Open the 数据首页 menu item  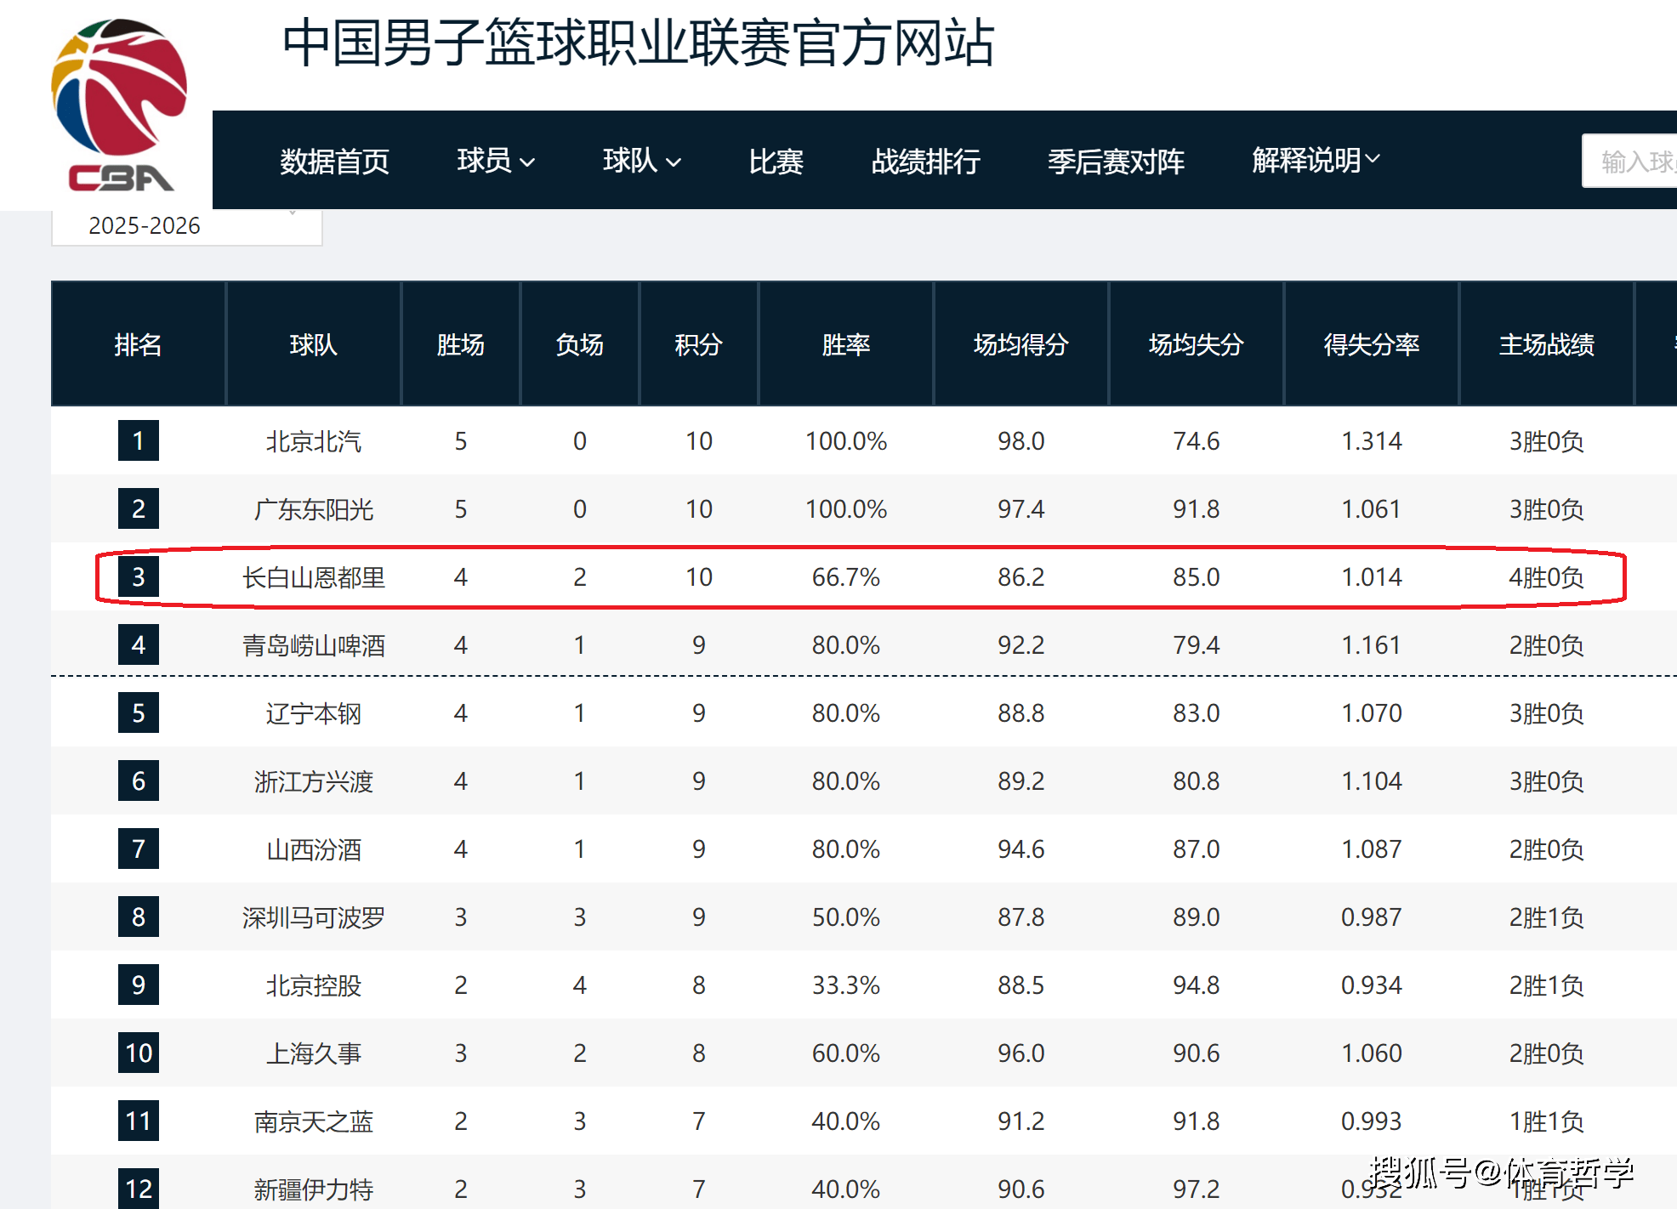[x=334, y=161]
